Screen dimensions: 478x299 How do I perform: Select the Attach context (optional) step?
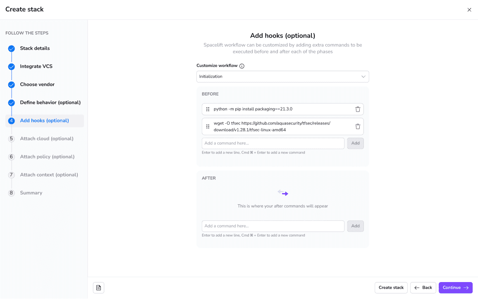pyautogui.click(x=49, y=175)
